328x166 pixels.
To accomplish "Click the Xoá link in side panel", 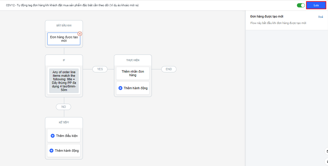I will pyautogui.click(x=321, y=17).
